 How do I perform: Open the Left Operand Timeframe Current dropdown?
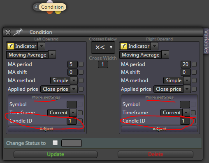tap(73, 113)
